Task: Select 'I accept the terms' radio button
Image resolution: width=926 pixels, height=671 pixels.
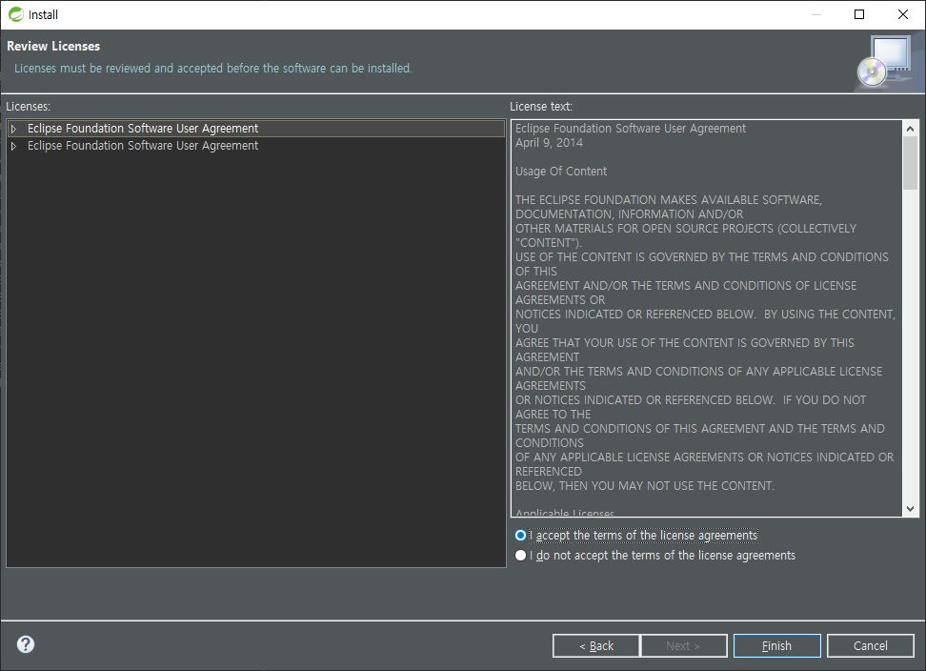Action: 520,535
